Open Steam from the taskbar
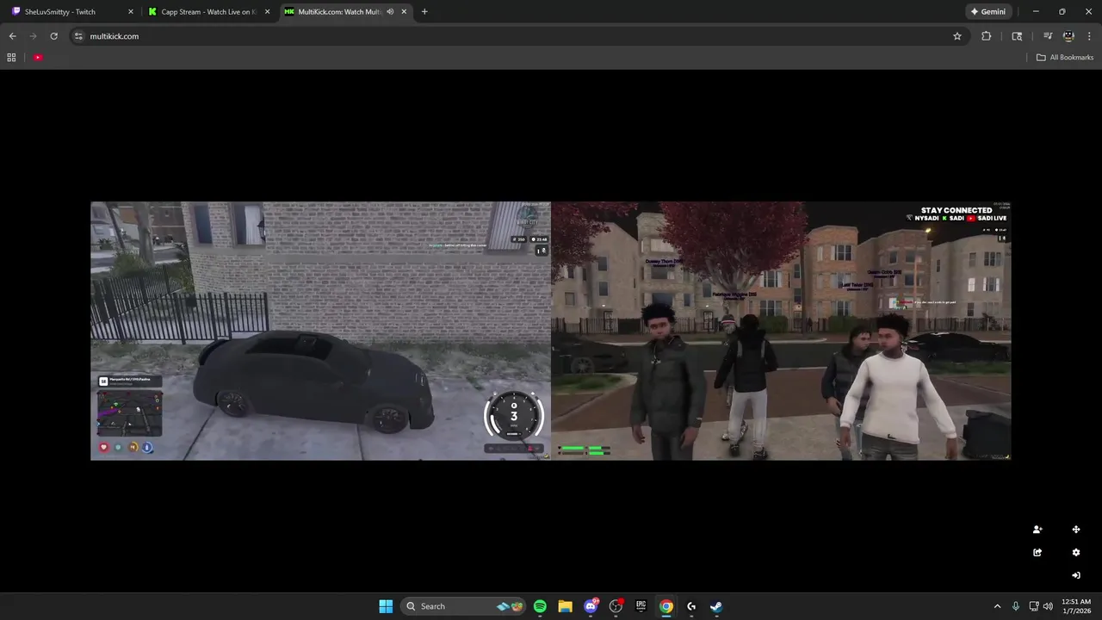Screen dimensions: 1102x620 (716, 606)
